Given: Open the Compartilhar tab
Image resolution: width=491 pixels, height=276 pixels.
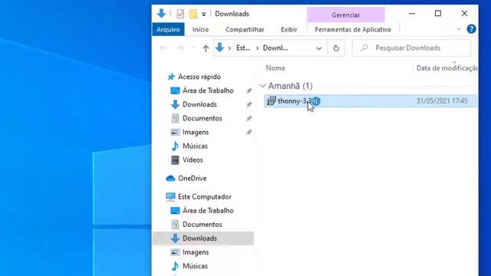Looking at the screenshot, I should tap(245, 29).
